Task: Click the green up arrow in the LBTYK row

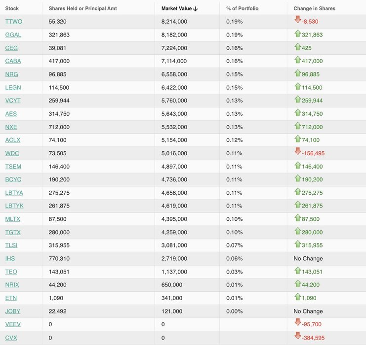Action: (x=298, y=205)
